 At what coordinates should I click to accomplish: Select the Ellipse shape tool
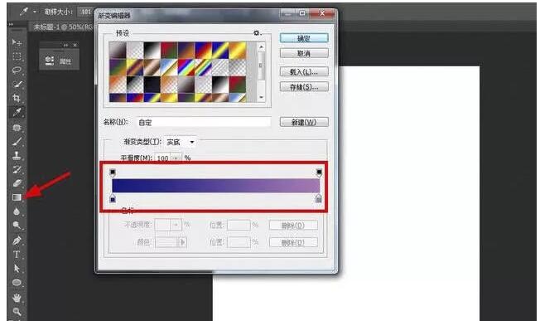17,283
